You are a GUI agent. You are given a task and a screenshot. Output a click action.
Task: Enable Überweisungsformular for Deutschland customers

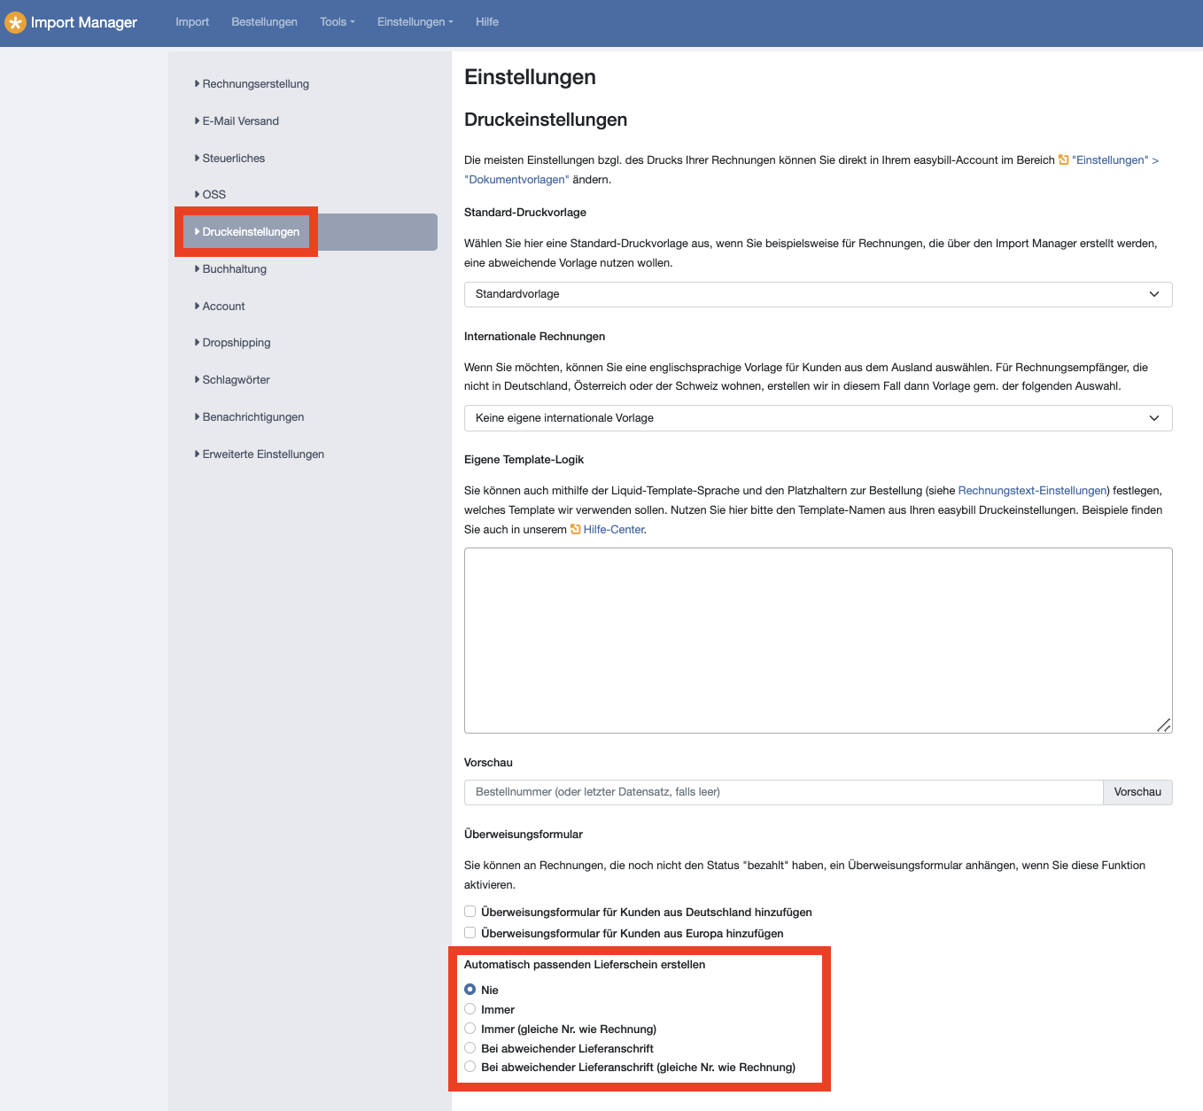[x=470, y=912]
